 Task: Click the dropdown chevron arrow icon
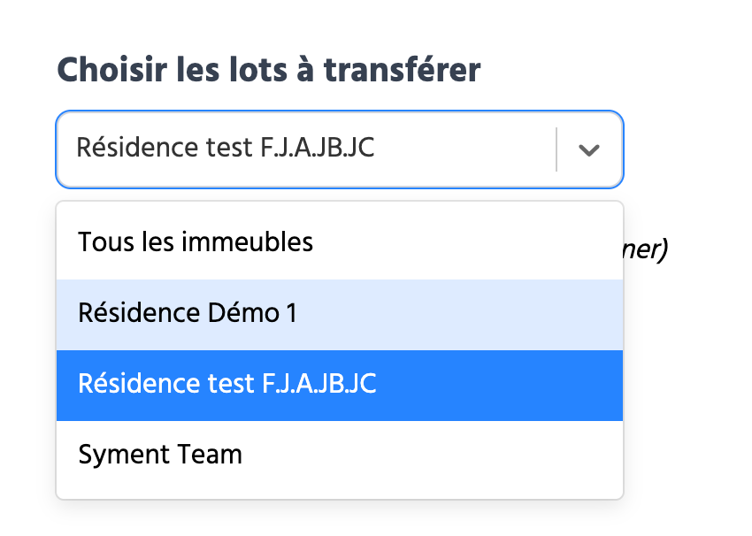pos(589,150)
